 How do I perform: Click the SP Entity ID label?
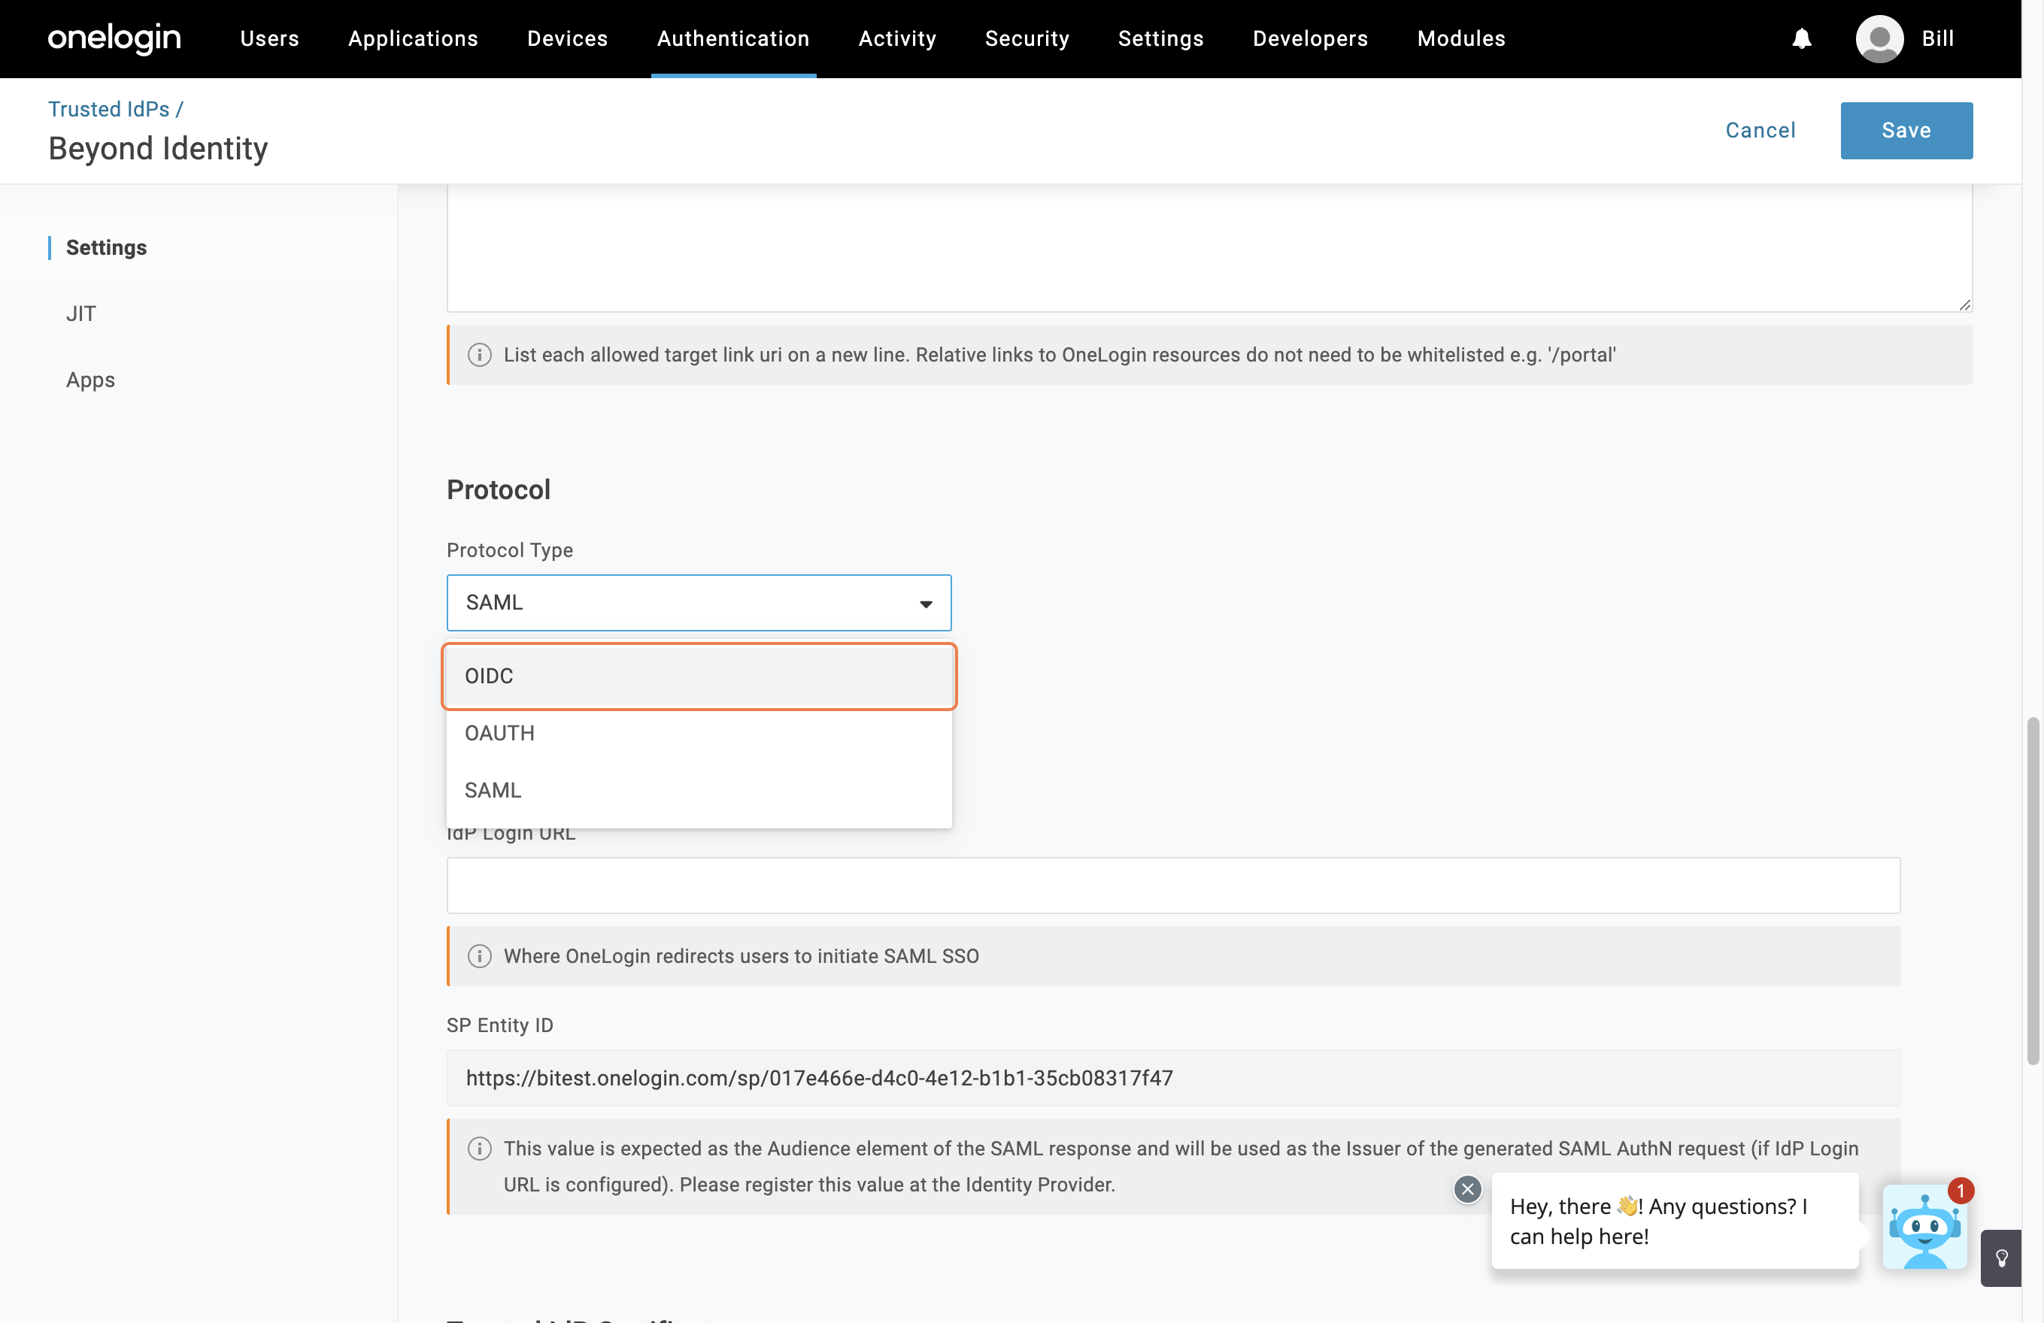pos(500,1025)
